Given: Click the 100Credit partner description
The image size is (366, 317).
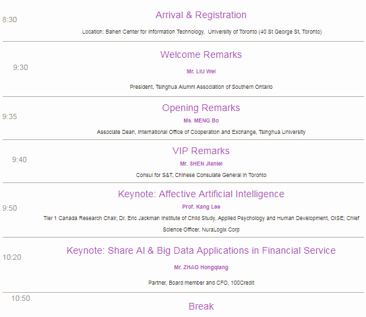Looking at the screenshot, I should click(201, 283).
